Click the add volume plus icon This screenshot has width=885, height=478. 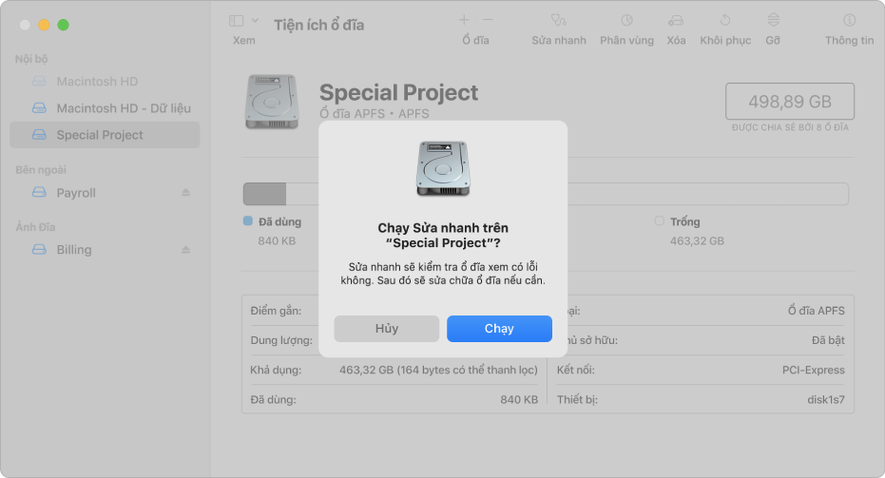pos(464,20)
